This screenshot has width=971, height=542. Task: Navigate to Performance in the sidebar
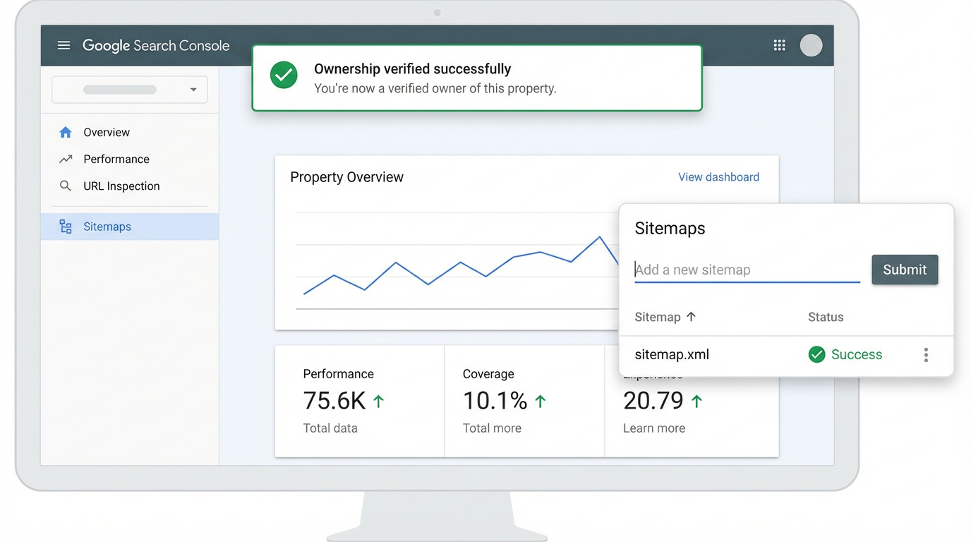click(116, 159)
